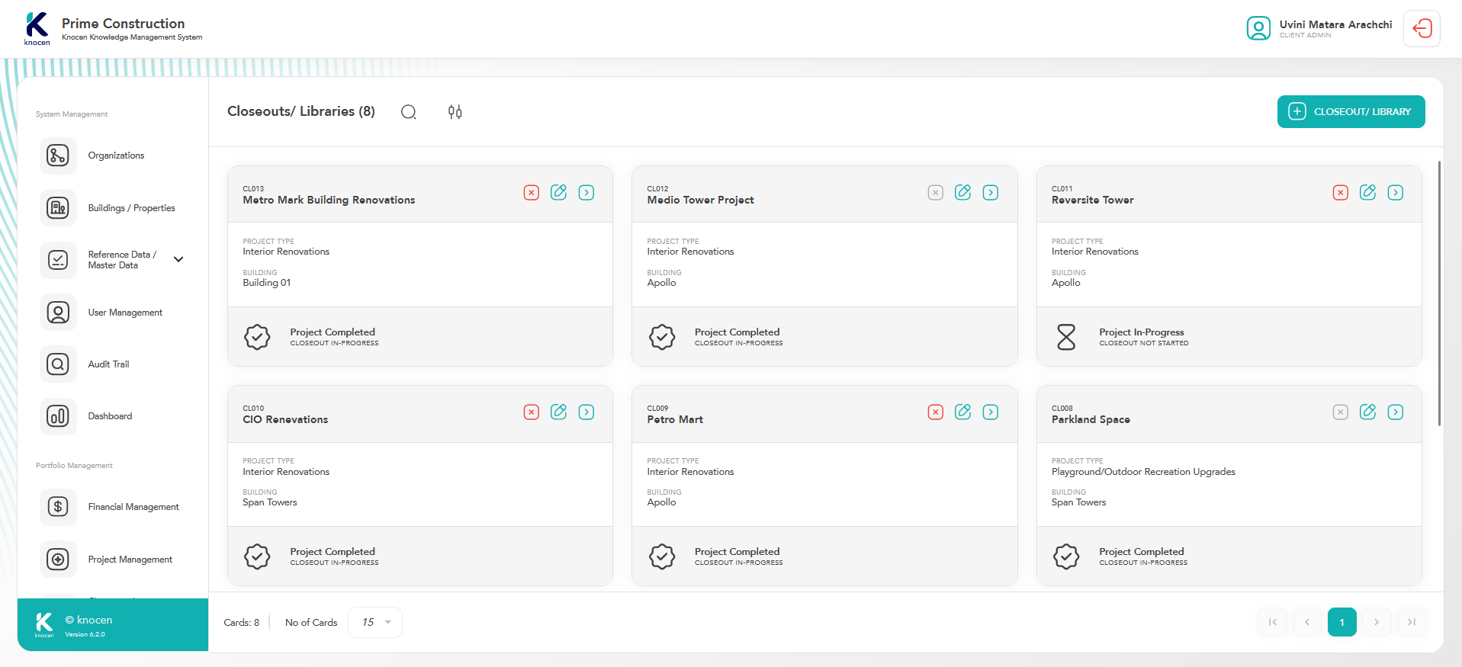Delete the Reversite Tower closeout
Viewport: 1462px width, 667px height.
pos(1340,192)
